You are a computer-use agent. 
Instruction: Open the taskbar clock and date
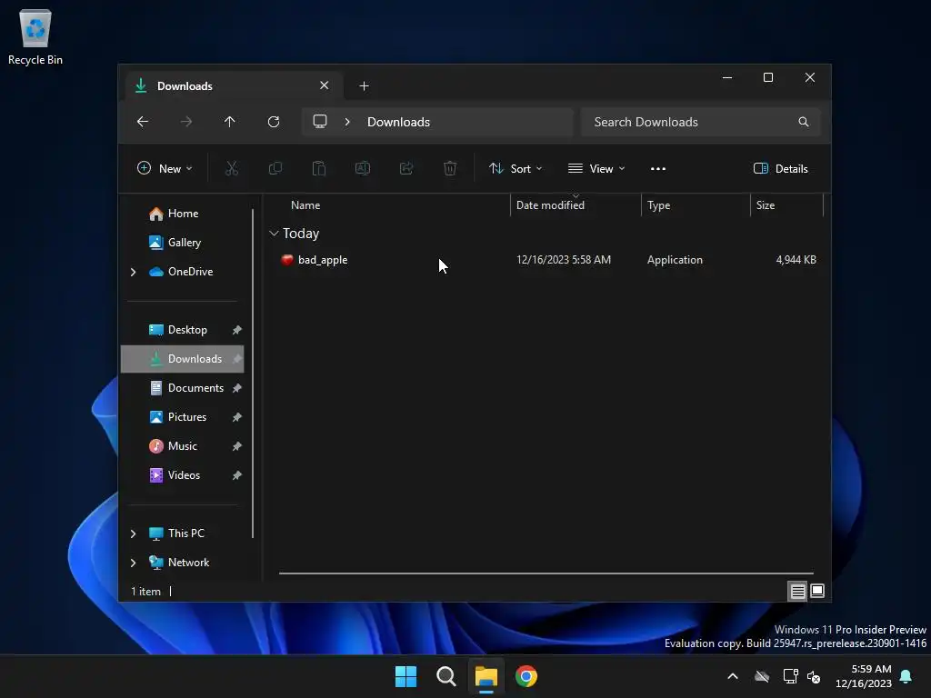tap(864, 676)
